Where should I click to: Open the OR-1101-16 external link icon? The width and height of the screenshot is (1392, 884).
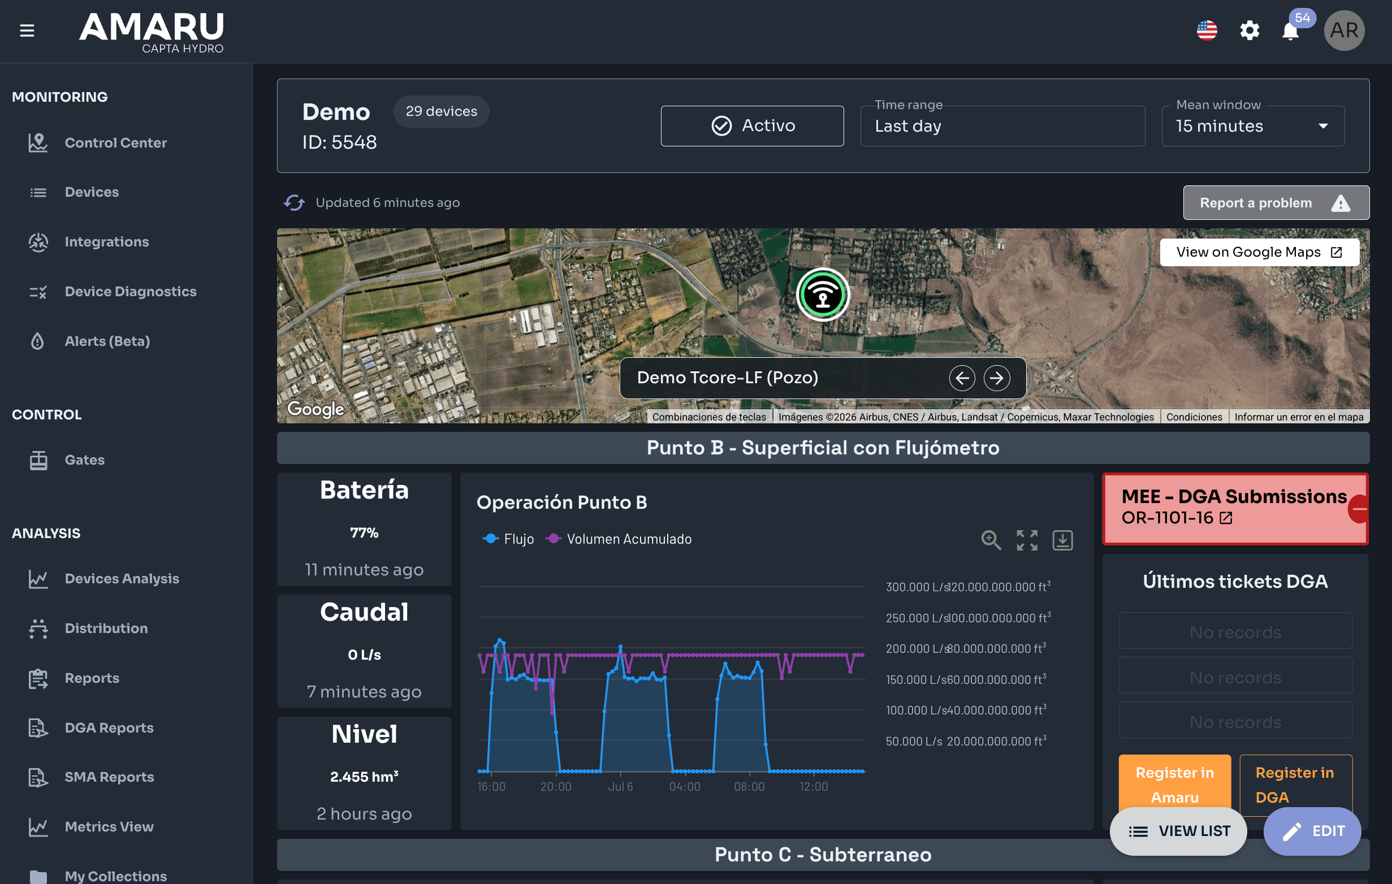[1226, 518]
